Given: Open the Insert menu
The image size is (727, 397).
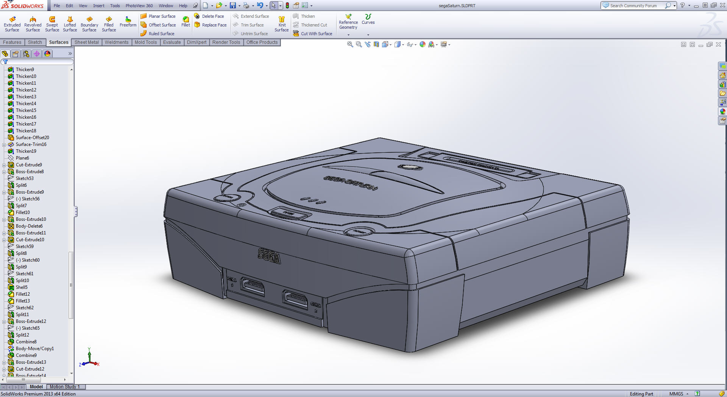Looking at the screenshot, I should click(99, 6).
